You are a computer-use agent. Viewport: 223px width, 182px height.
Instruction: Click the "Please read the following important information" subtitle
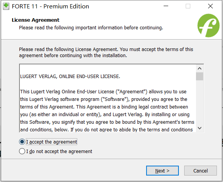coord(91,28)
